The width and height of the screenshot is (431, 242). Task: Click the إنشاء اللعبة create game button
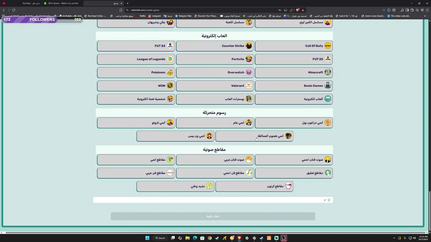[213, 216]
